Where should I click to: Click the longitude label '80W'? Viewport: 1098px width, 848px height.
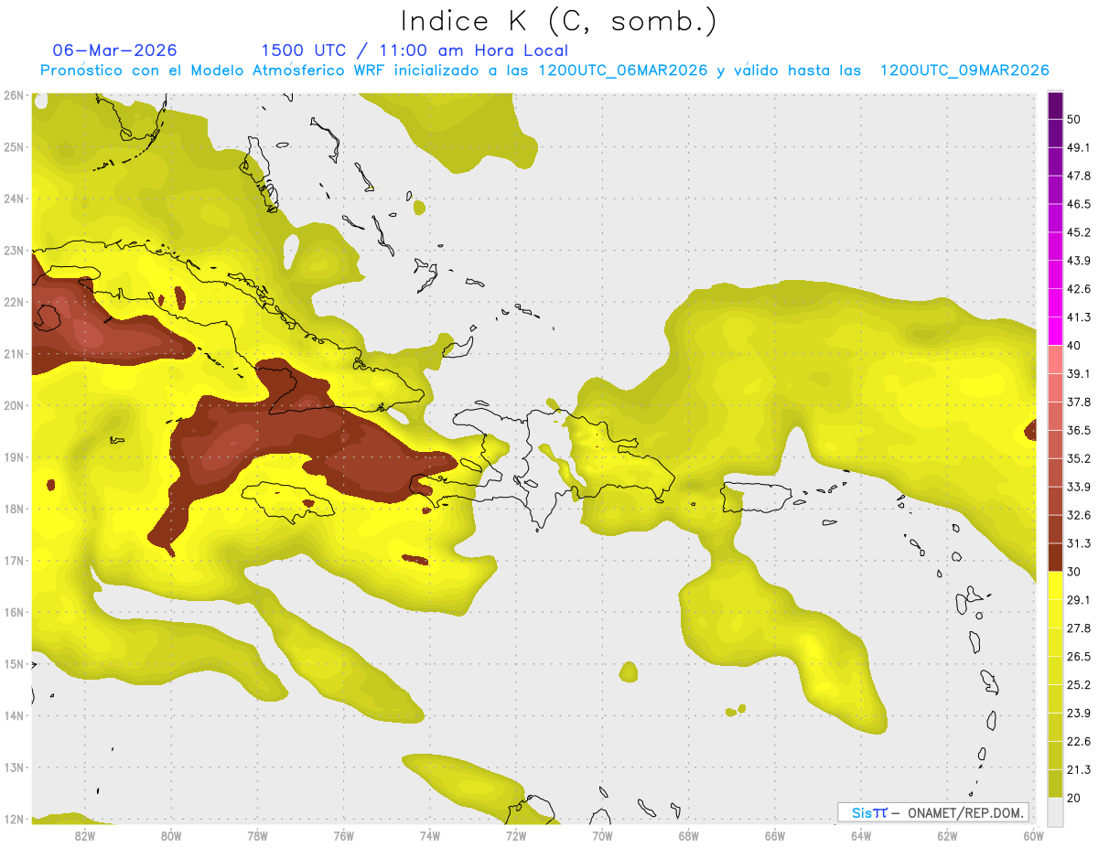[x=170, y=835]
